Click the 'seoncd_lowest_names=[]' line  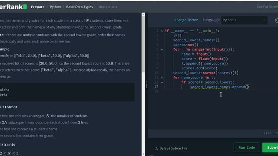click(196, 40)
